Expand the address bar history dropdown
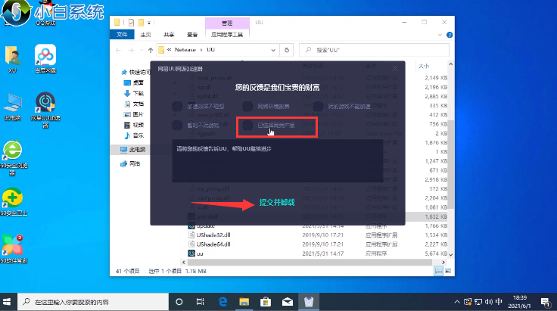The height and width of the screenshot is (311, 557). click(x=273, y=50)
